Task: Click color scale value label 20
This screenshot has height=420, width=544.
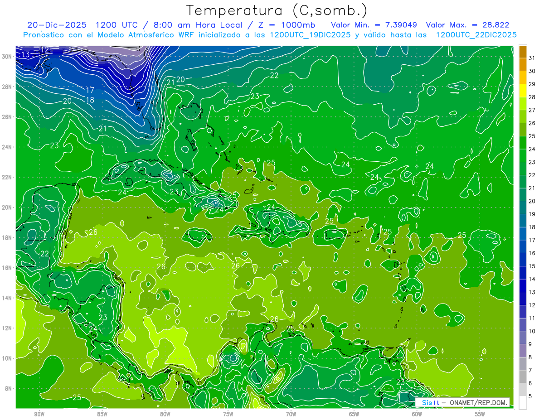Action: coord(532,201)
